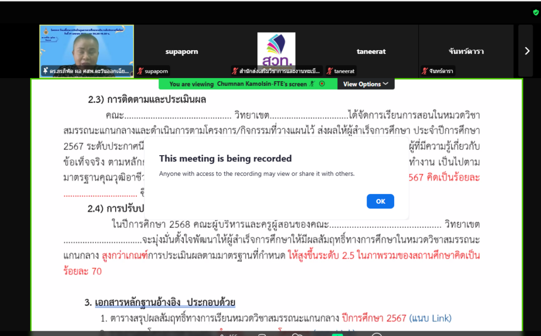Select the สวท. logo participant tile
This screenshot has width=541, height=336.
[276, 49]
